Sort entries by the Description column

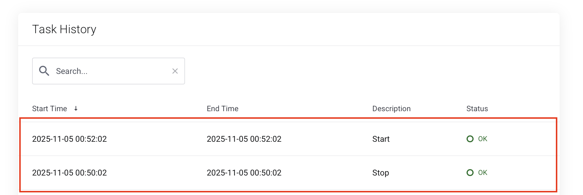[391, 109]
